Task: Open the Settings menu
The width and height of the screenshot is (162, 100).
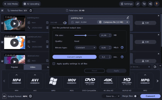Action: [126, 4]
